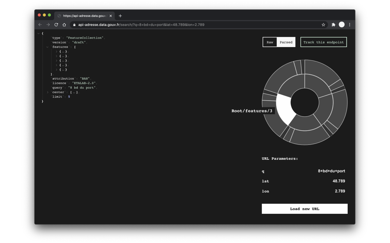Reload the page with the refresh icon
The height and width of the screenshot is (243, 390).
point(56,25)
